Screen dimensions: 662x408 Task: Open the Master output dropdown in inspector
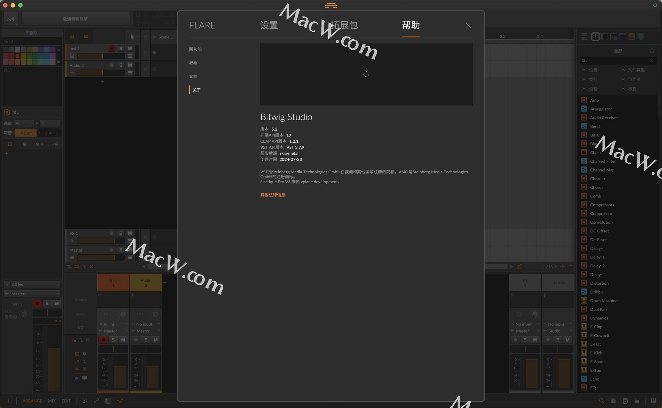32,294
